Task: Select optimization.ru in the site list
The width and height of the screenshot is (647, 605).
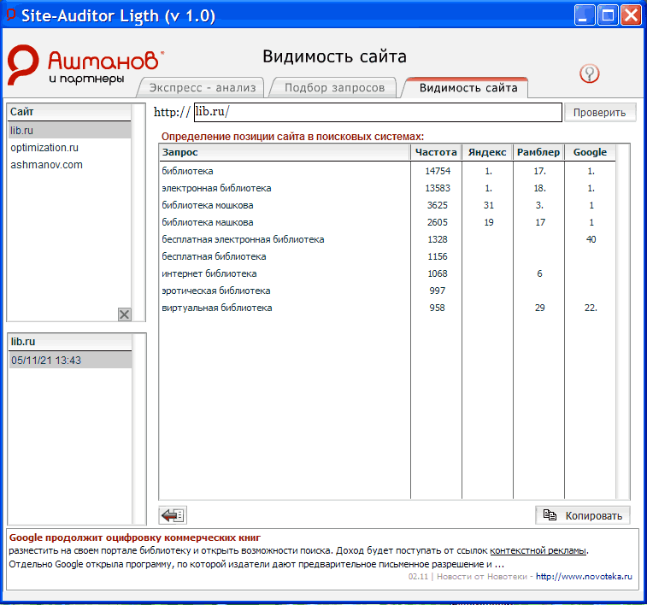Action: pyautogui.click(x=44, y=148)
